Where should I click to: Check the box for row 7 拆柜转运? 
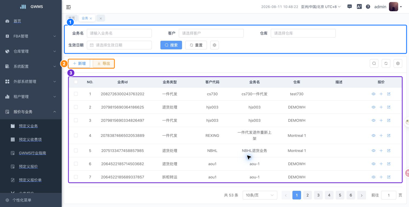(x=76, y=177)
